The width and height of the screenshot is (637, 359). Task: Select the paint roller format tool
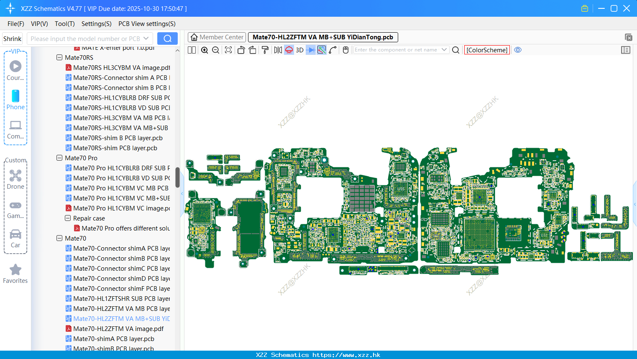[x=265, y=50]
